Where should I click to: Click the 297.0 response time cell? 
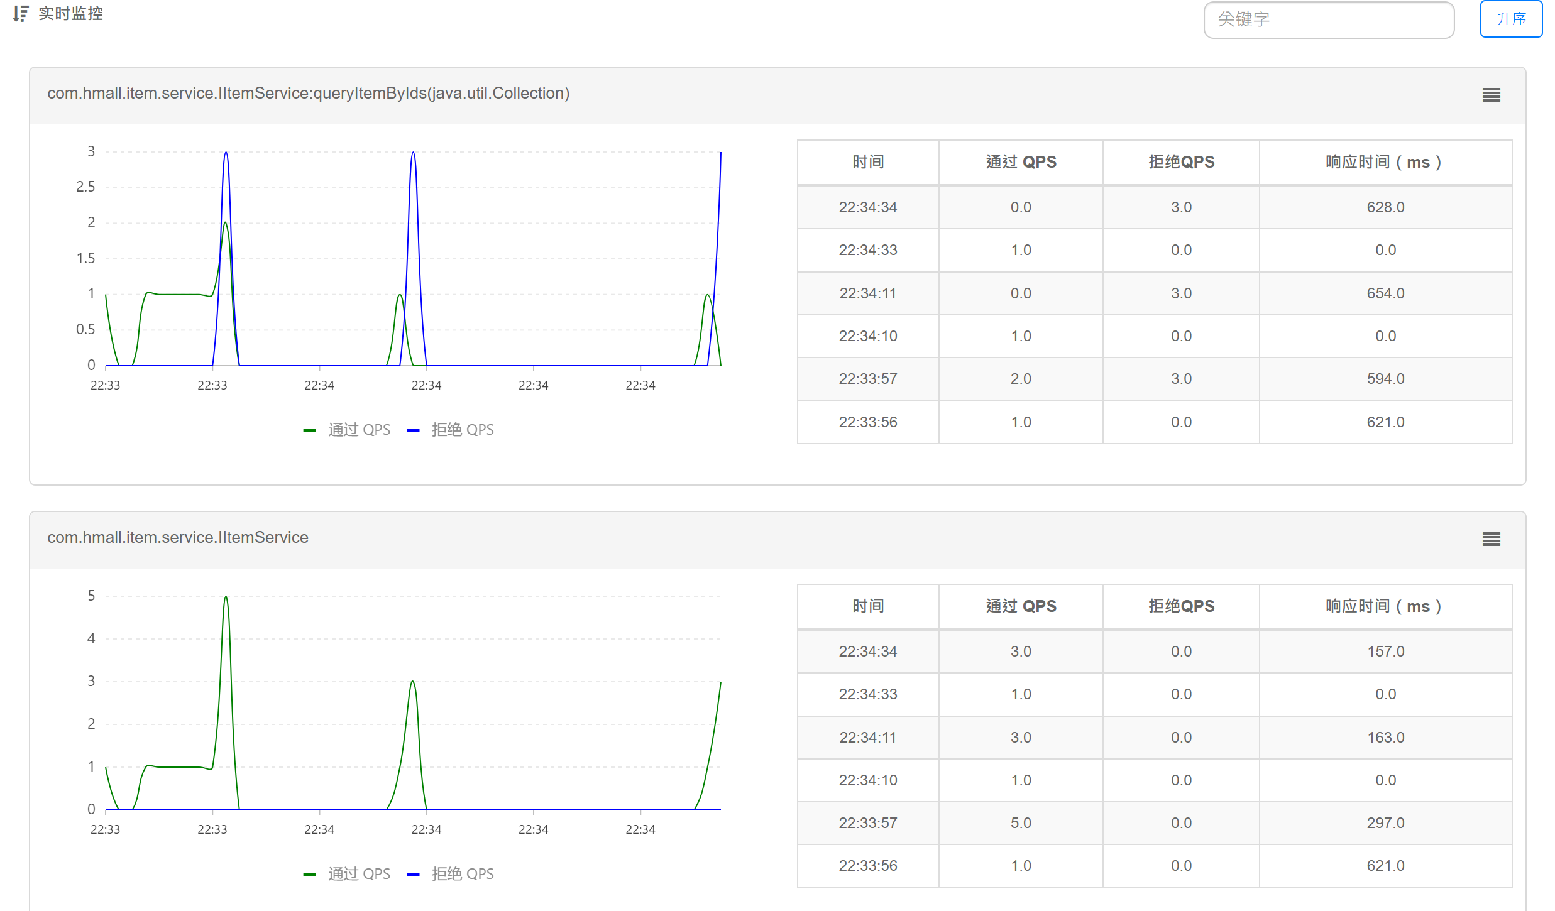click(x=1385, y=823)
